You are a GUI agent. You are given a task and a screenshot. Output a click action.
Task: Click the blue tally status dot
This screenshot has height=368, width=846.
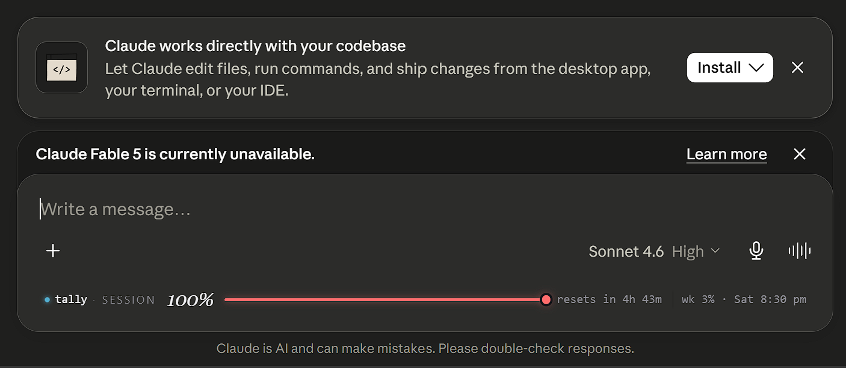click(x=47, y=299)
